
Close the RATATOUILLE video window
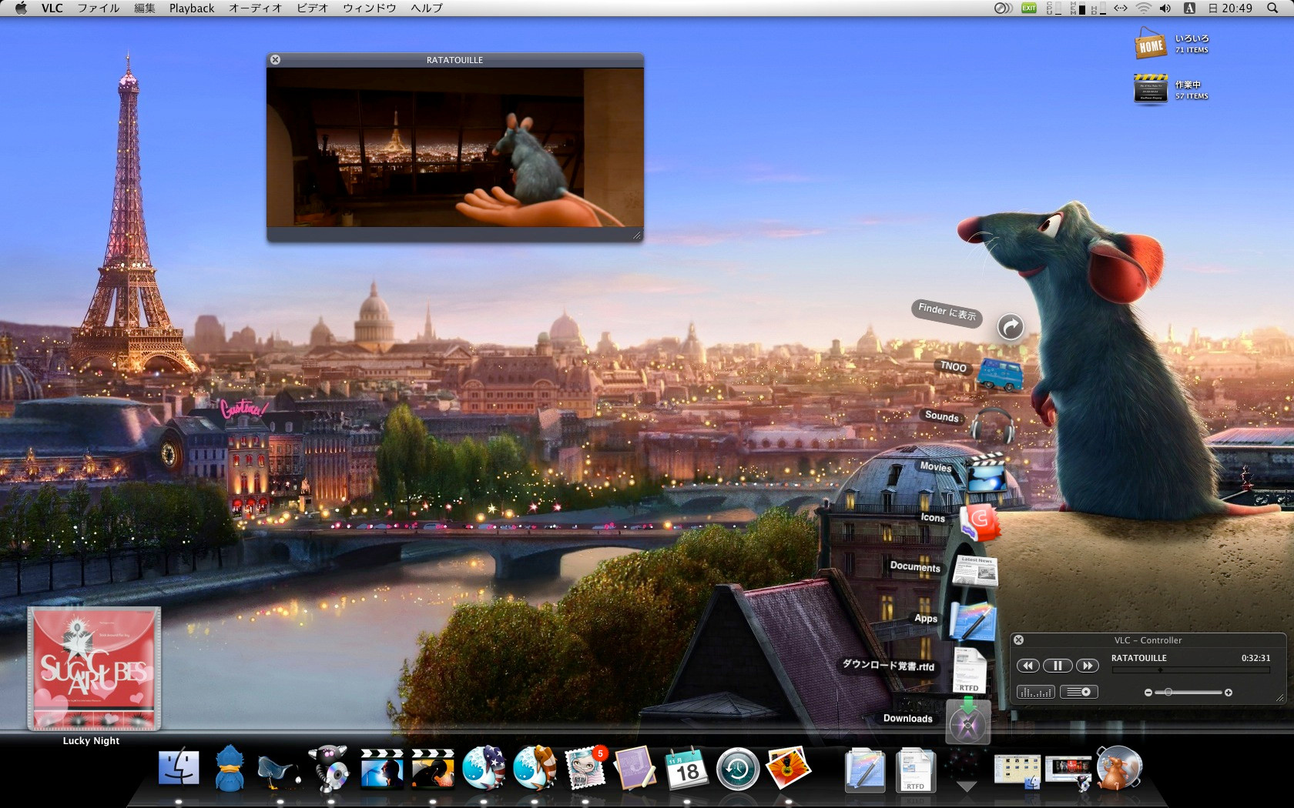tap(275, 60)
